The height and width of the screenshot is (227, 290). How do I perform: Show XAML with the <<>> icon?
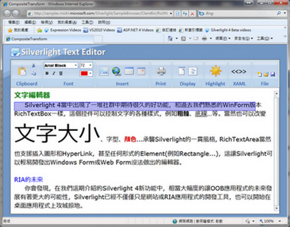click(239, 71)
